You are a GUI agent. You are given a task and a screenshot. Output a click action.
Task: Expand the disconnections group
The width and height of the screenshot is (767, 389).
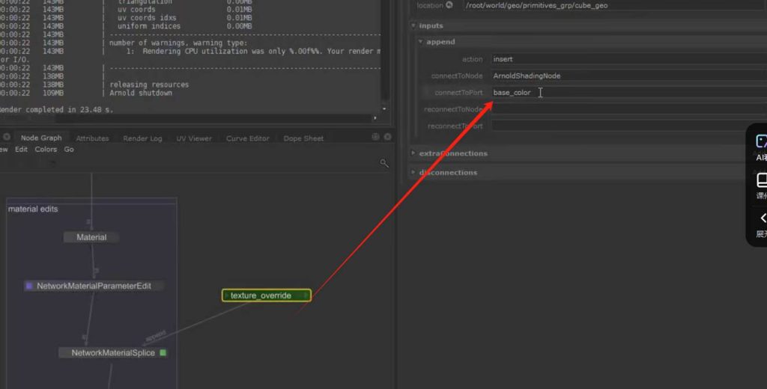tap(414, 173)
